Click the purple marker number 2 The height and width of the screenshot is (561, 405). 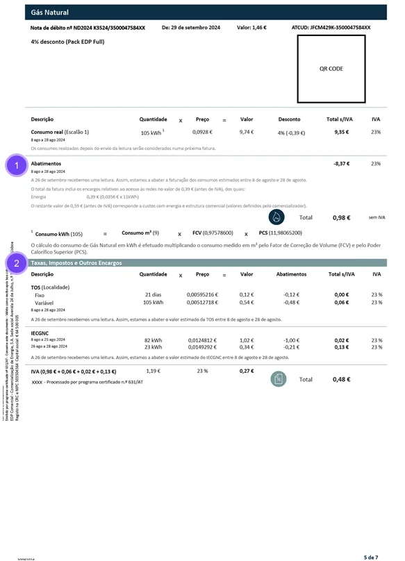coord(17,263)
